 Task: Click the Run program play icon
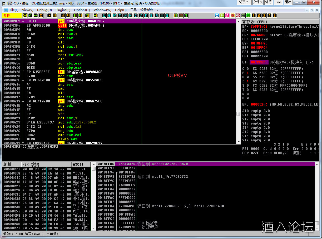tap(49, 16)
